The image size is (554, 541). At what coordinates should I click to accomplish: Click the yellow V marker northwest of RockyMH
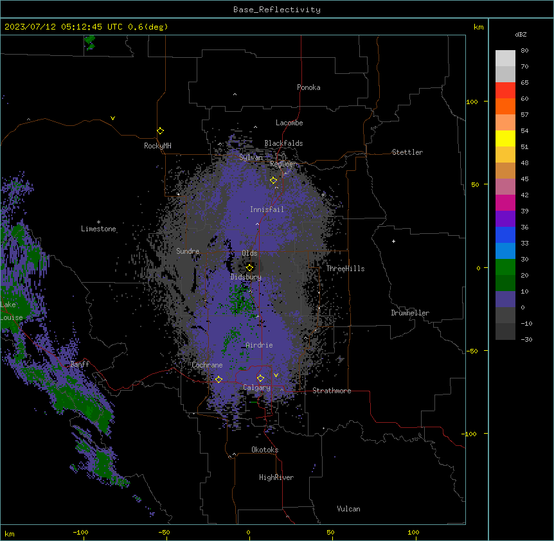(112, 118)
